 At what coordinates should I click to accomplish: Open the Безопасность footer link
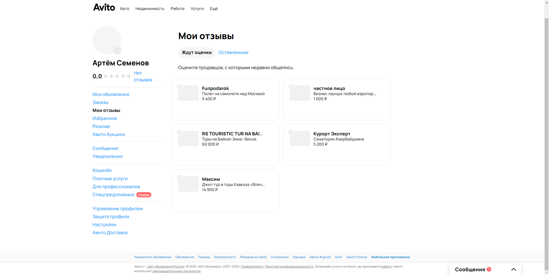click(x=225, y=257)
